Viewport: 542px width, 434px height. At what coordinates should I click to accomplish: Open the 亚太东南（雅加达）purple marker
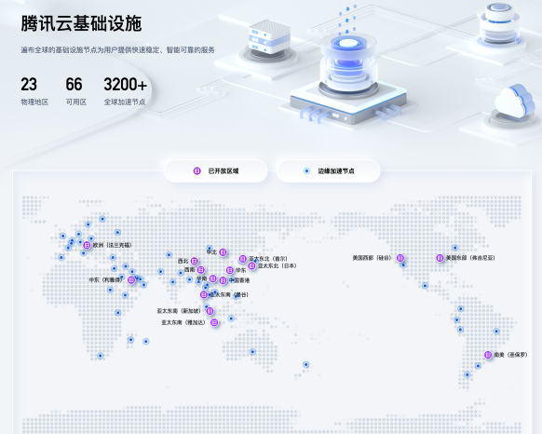point(214,322)
